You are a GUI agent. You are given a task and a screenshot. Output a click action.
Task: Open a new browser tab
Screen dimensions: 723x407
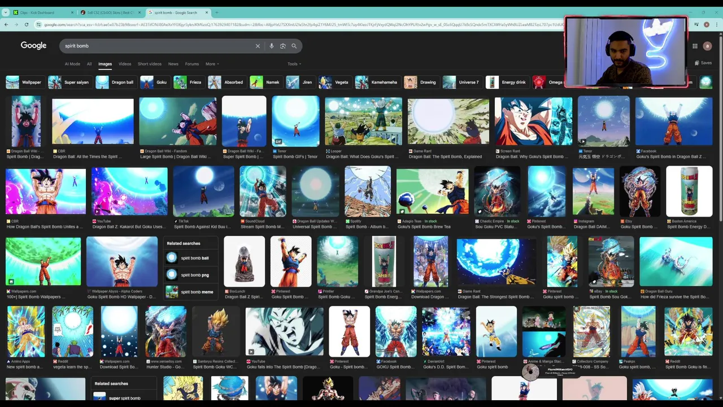[216, 12]
